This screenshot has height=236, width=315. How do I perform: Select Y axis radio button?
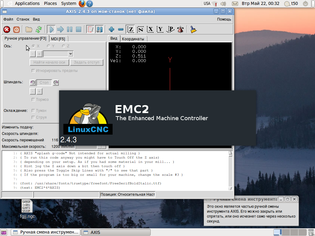49,46
